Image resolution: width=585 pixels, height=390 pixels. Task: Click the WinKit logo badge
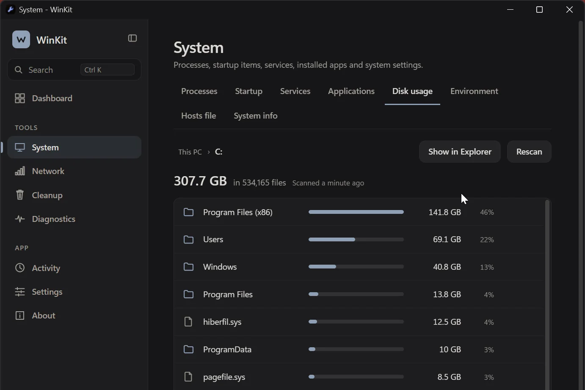point(21,39)
